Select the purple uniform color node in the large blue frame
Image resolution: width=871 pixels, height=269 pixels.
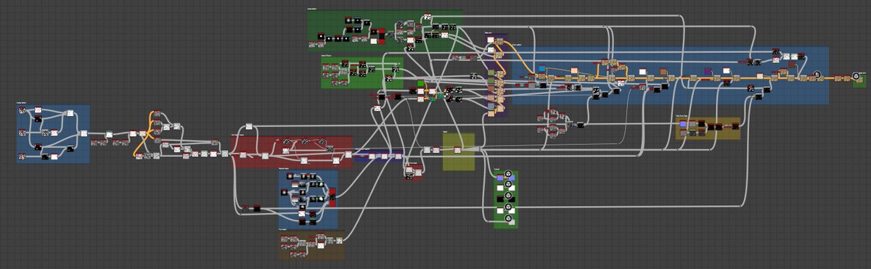[x=708, y=72]
